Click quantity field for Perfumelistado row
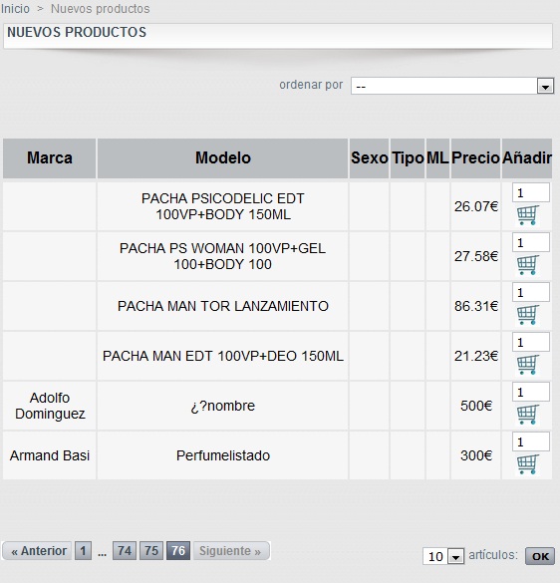This screenshot has height=583, width=560. [531, 441]
